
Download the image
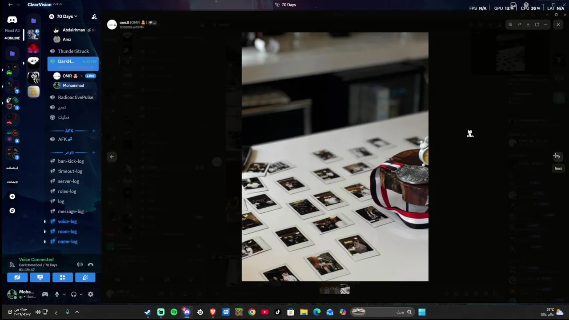[x=528, y=24]
